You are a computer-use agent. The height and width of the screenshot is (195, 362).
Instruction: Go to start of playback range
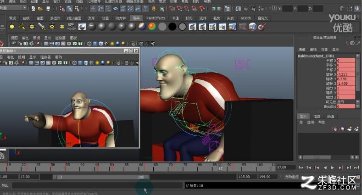click(301, 168)
